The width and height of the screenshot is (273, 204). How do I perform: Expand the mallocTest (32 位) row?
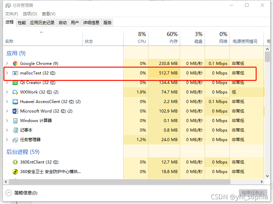click(7, 73)
